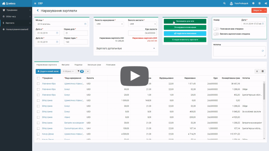The image size is (269, 151).
Task: Expand Зарплата детальніше with plus sign
Action: pos(154,48)
